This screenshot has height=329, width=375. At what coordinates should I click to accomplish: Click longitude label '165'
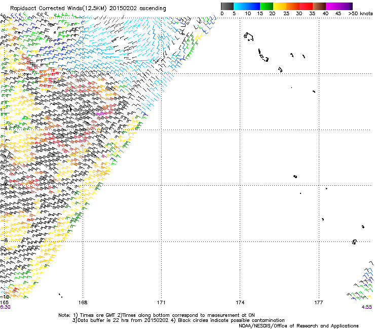click(4, 303)
